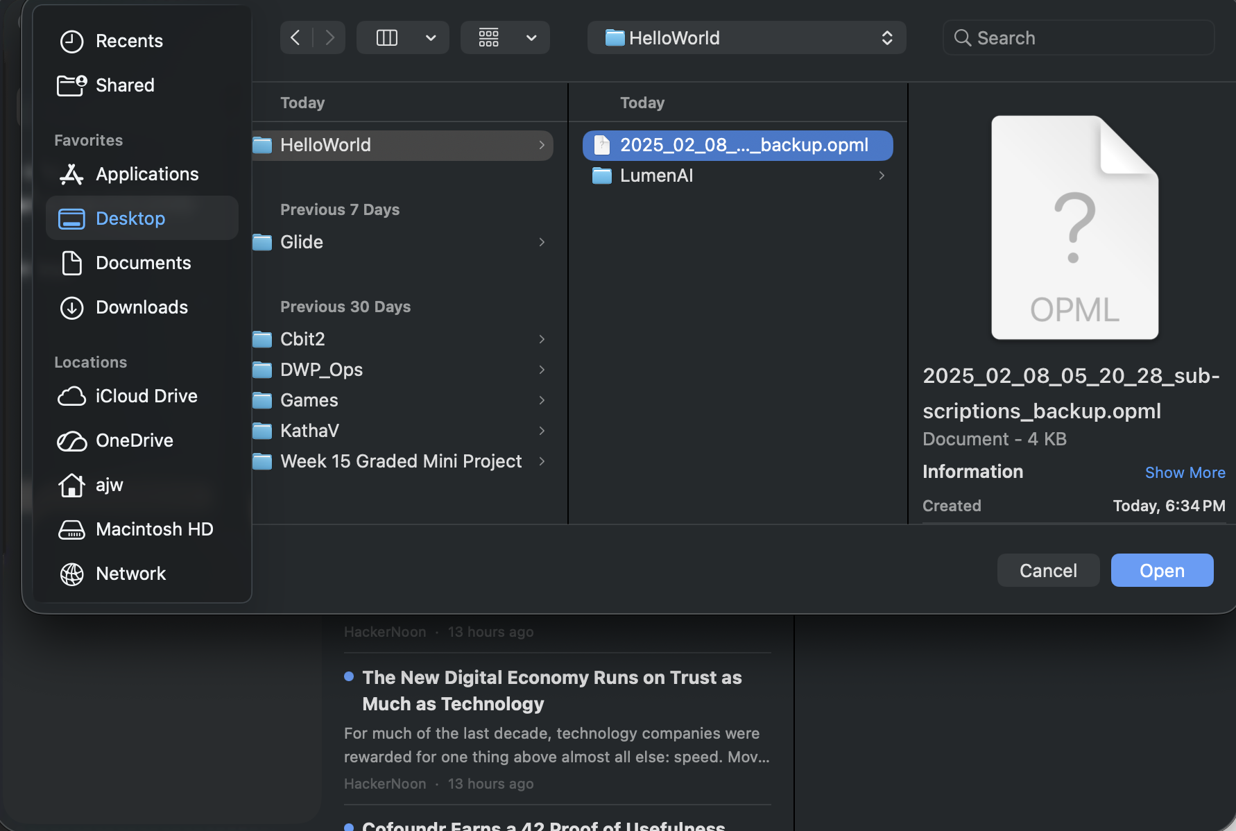Click the preview filename text

(x=1071, y=393)
